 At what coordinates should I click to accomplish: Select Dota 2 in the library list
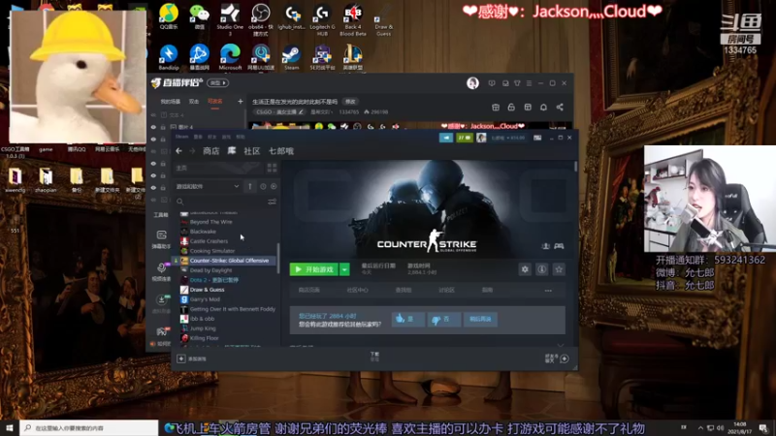tap(214, 280)
